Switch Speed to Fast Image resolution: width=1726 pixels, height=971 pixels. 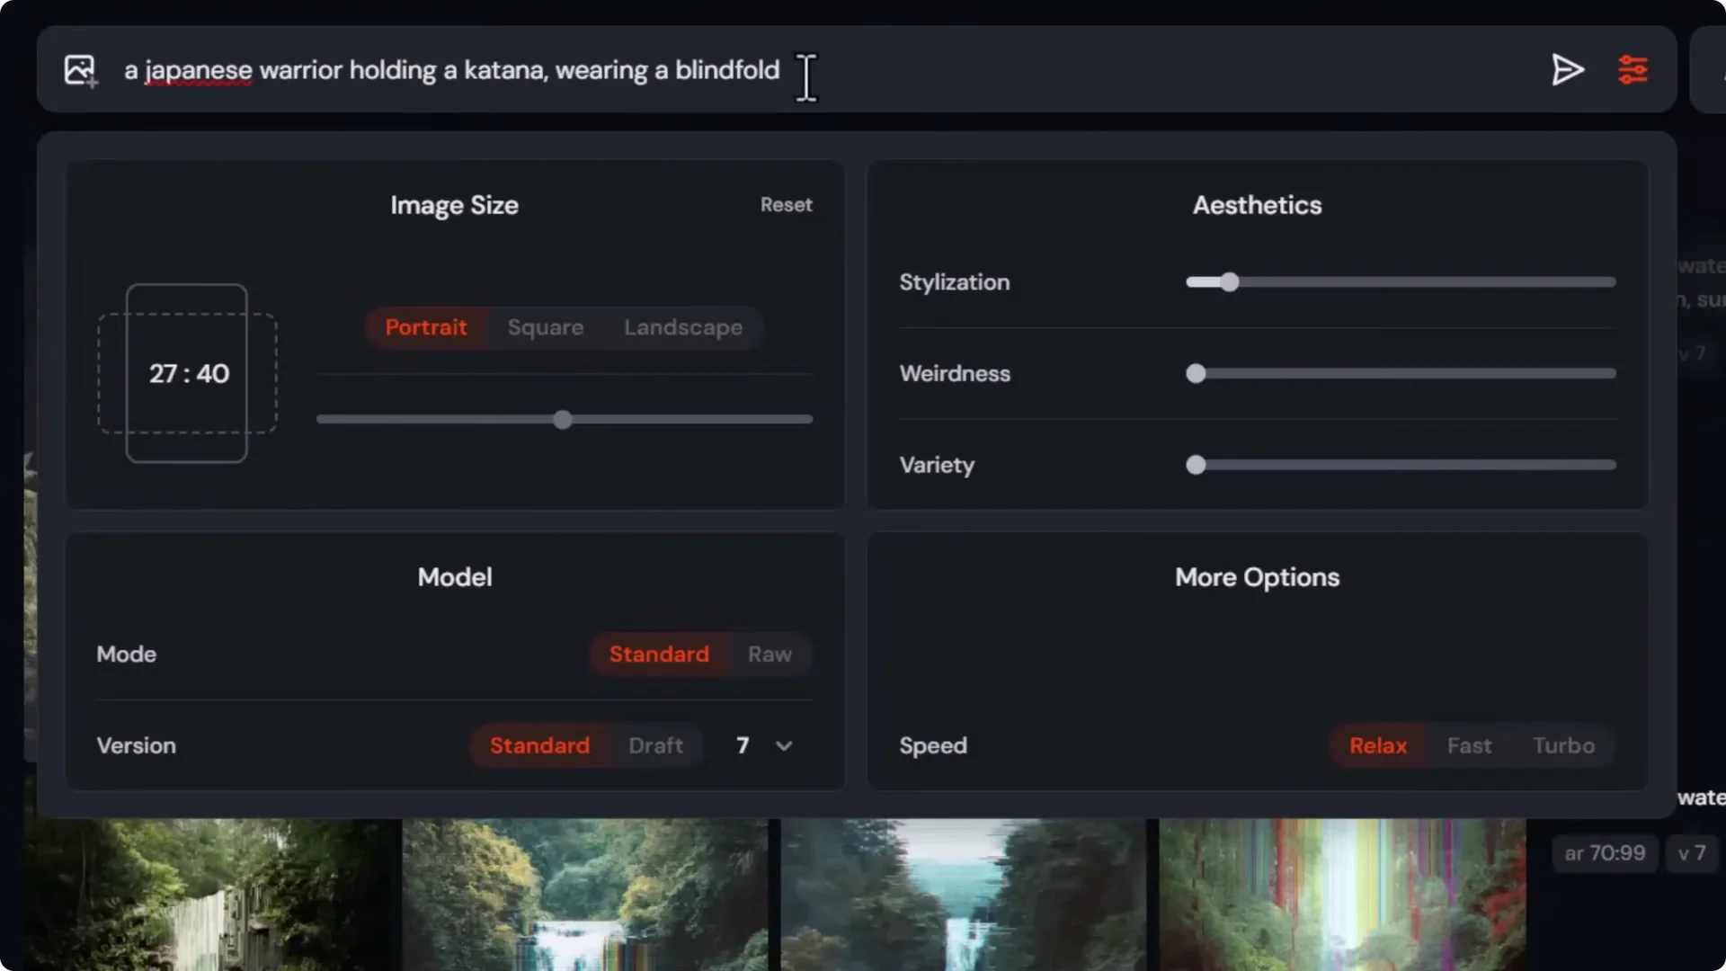(x=1469, y=745)
